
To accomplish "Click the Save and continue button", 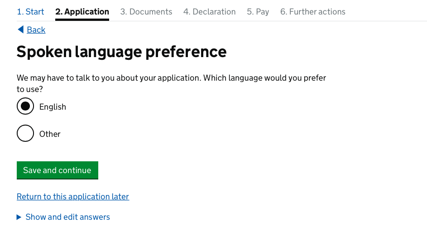I will click(58, 170).
